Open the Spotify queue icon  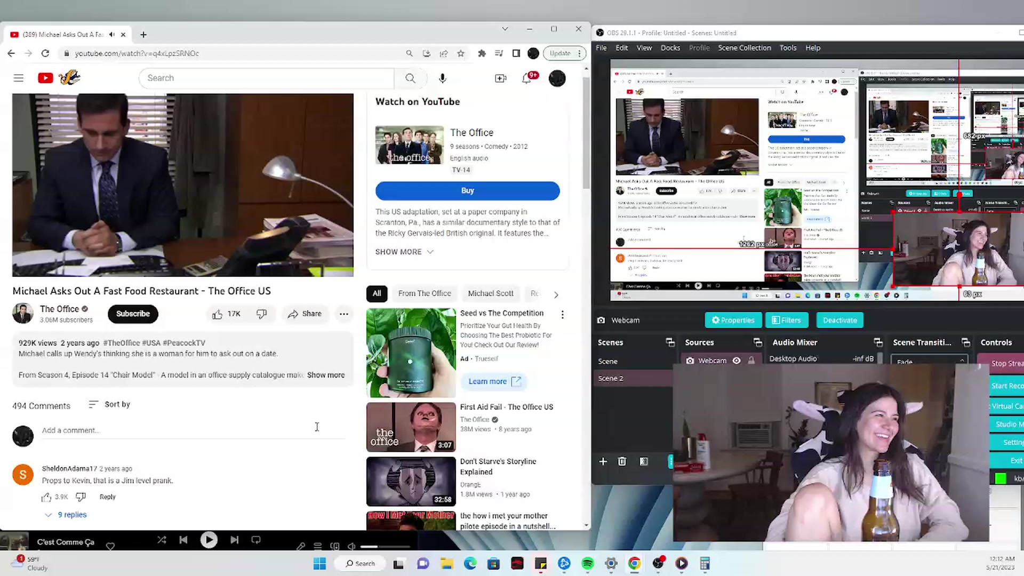(318, 546)
